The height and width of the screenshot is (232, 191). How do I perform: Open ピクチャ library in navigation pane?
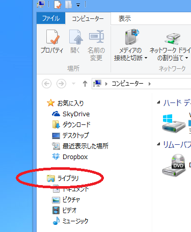71,200
